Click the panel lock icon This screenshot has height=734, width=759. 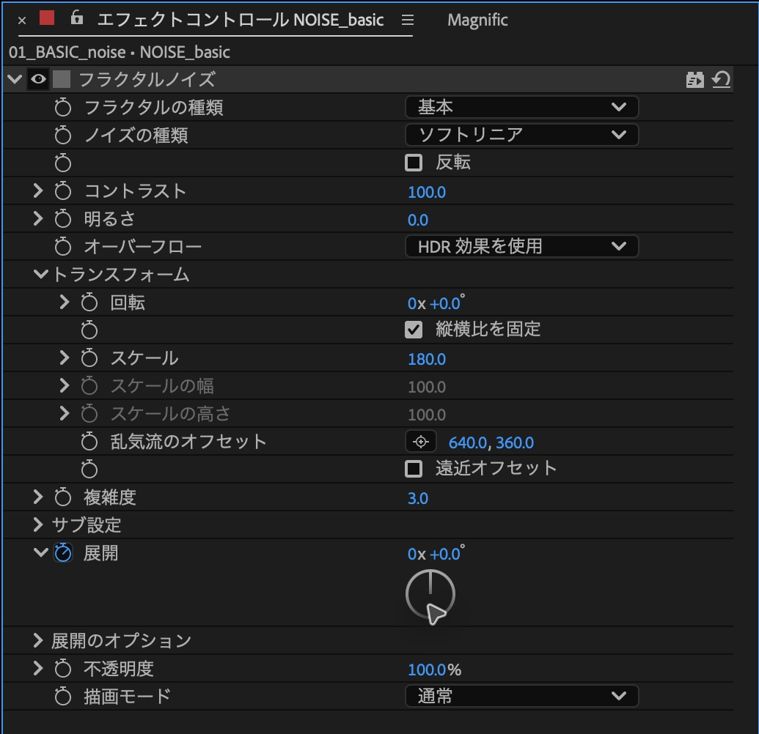pyautogui.click(x=76, y=18)
